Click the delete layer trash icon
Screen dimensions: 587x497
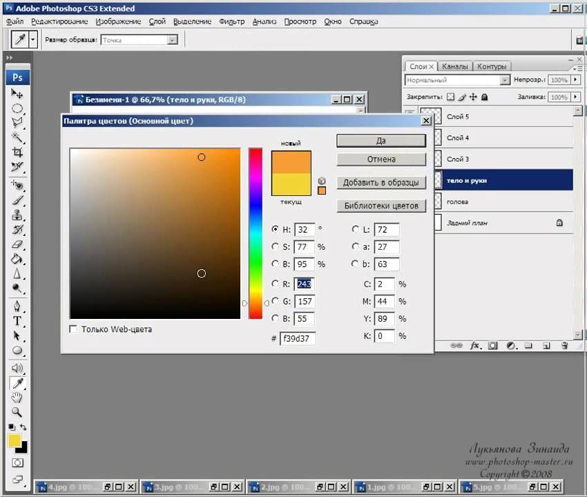[x=564, y=345]
